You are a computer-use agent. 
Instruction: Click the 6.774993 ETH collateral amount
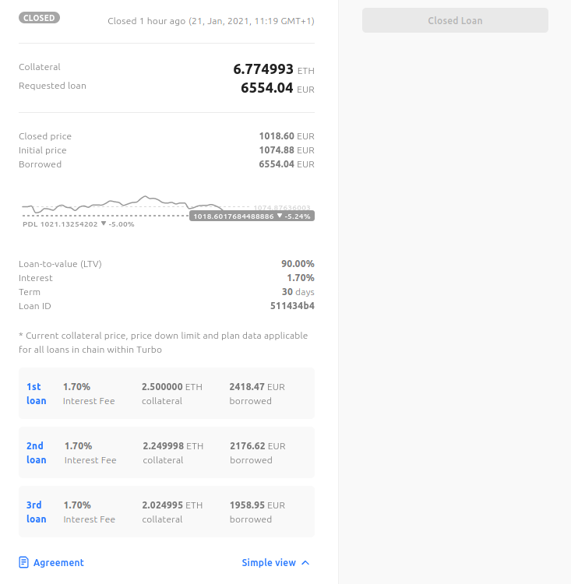(263, 69)
